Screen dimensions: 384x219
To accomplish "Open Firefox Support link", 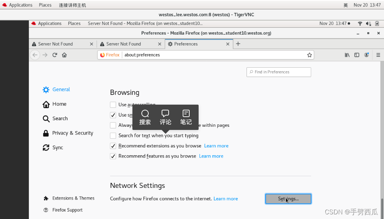I will coord(63,210).
